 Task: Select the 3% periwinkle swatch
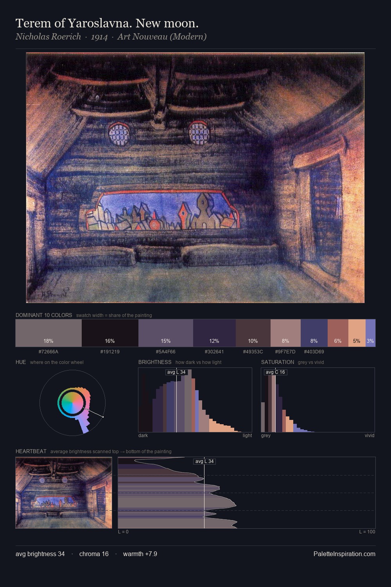370,333
